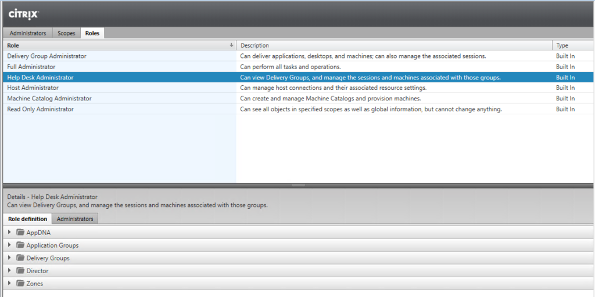Select the Delivery Groups label in role definition
This screenshot has height=297, width=595.
tap(48, 258)
